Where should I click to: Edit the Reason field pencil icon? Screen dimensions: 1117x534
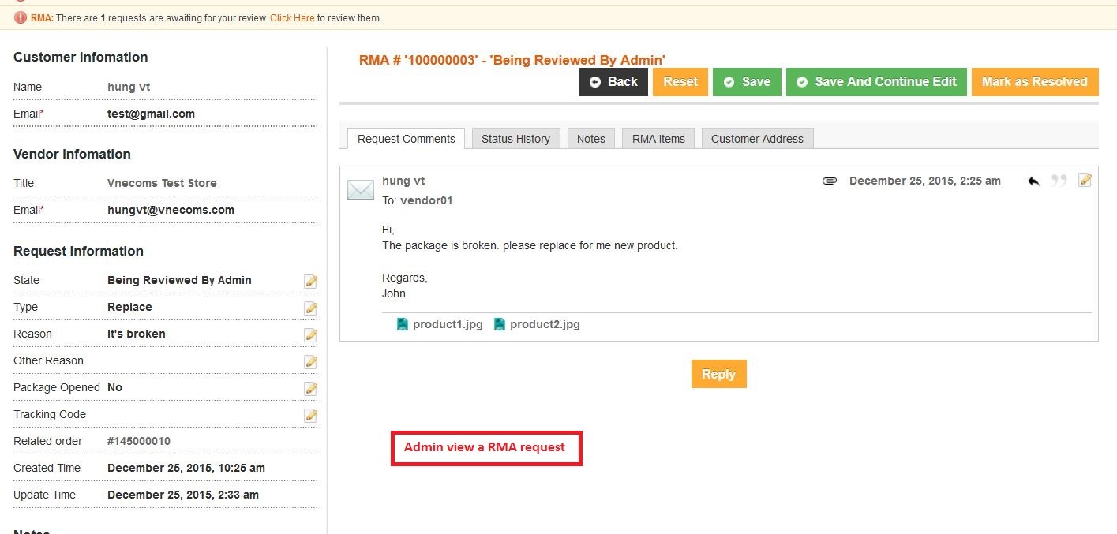tap(311, 335)
